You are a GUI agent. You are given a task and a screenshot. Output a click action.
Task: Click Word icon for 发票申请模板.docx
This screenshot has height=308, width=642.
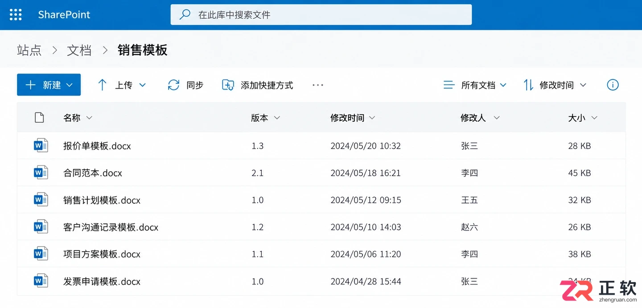pos(41,281)
